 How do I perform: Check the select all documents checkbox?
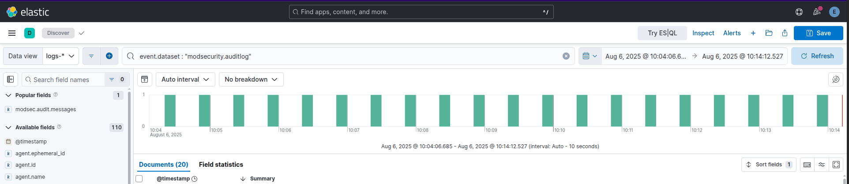(x=139, y=179)
